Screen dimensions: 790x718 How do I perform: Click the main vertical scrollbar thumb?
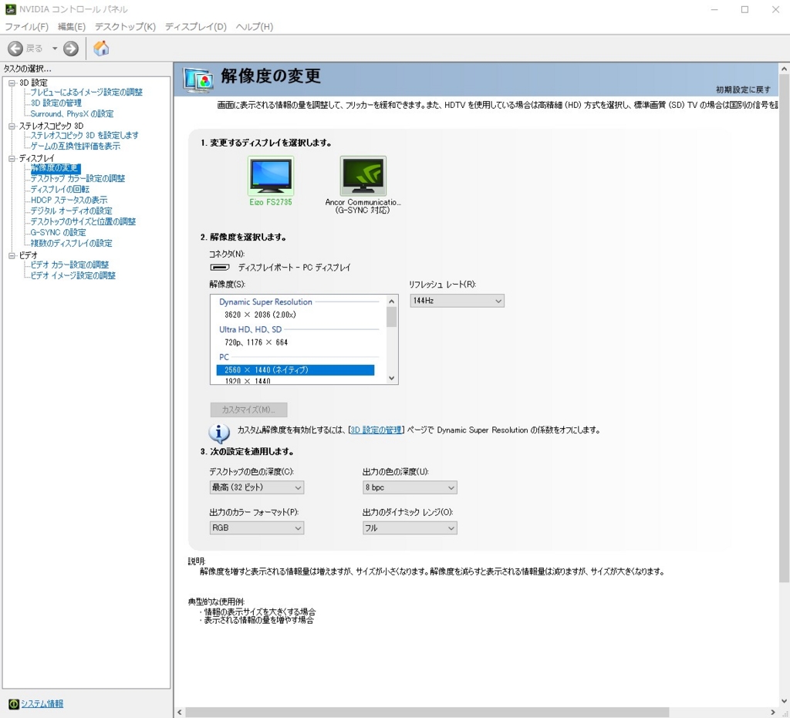tap(785, 329)
